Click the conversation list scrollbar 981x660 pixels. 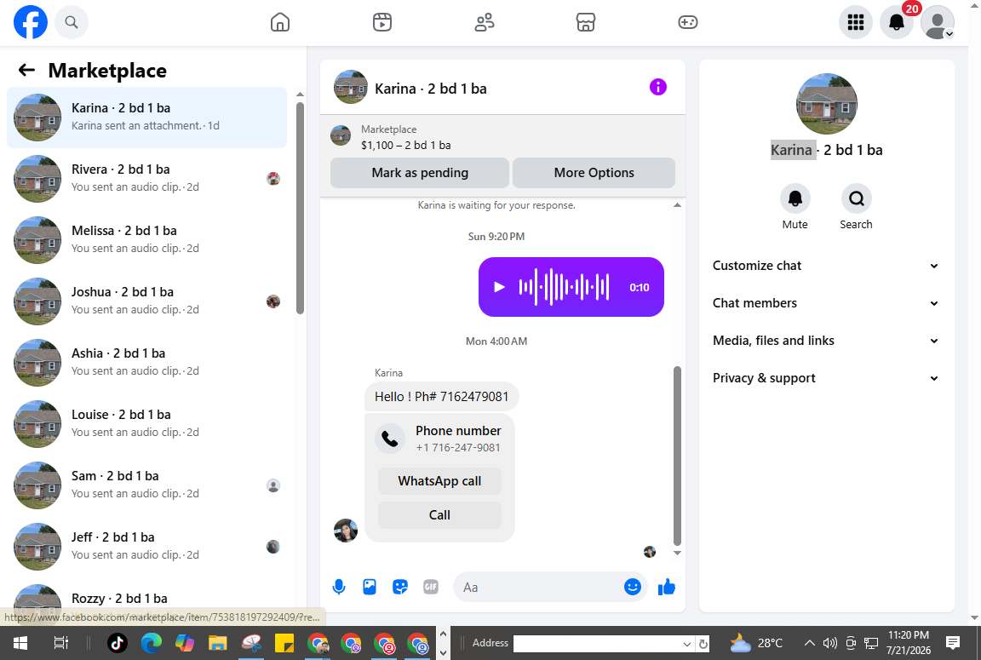tap(301, 208)
